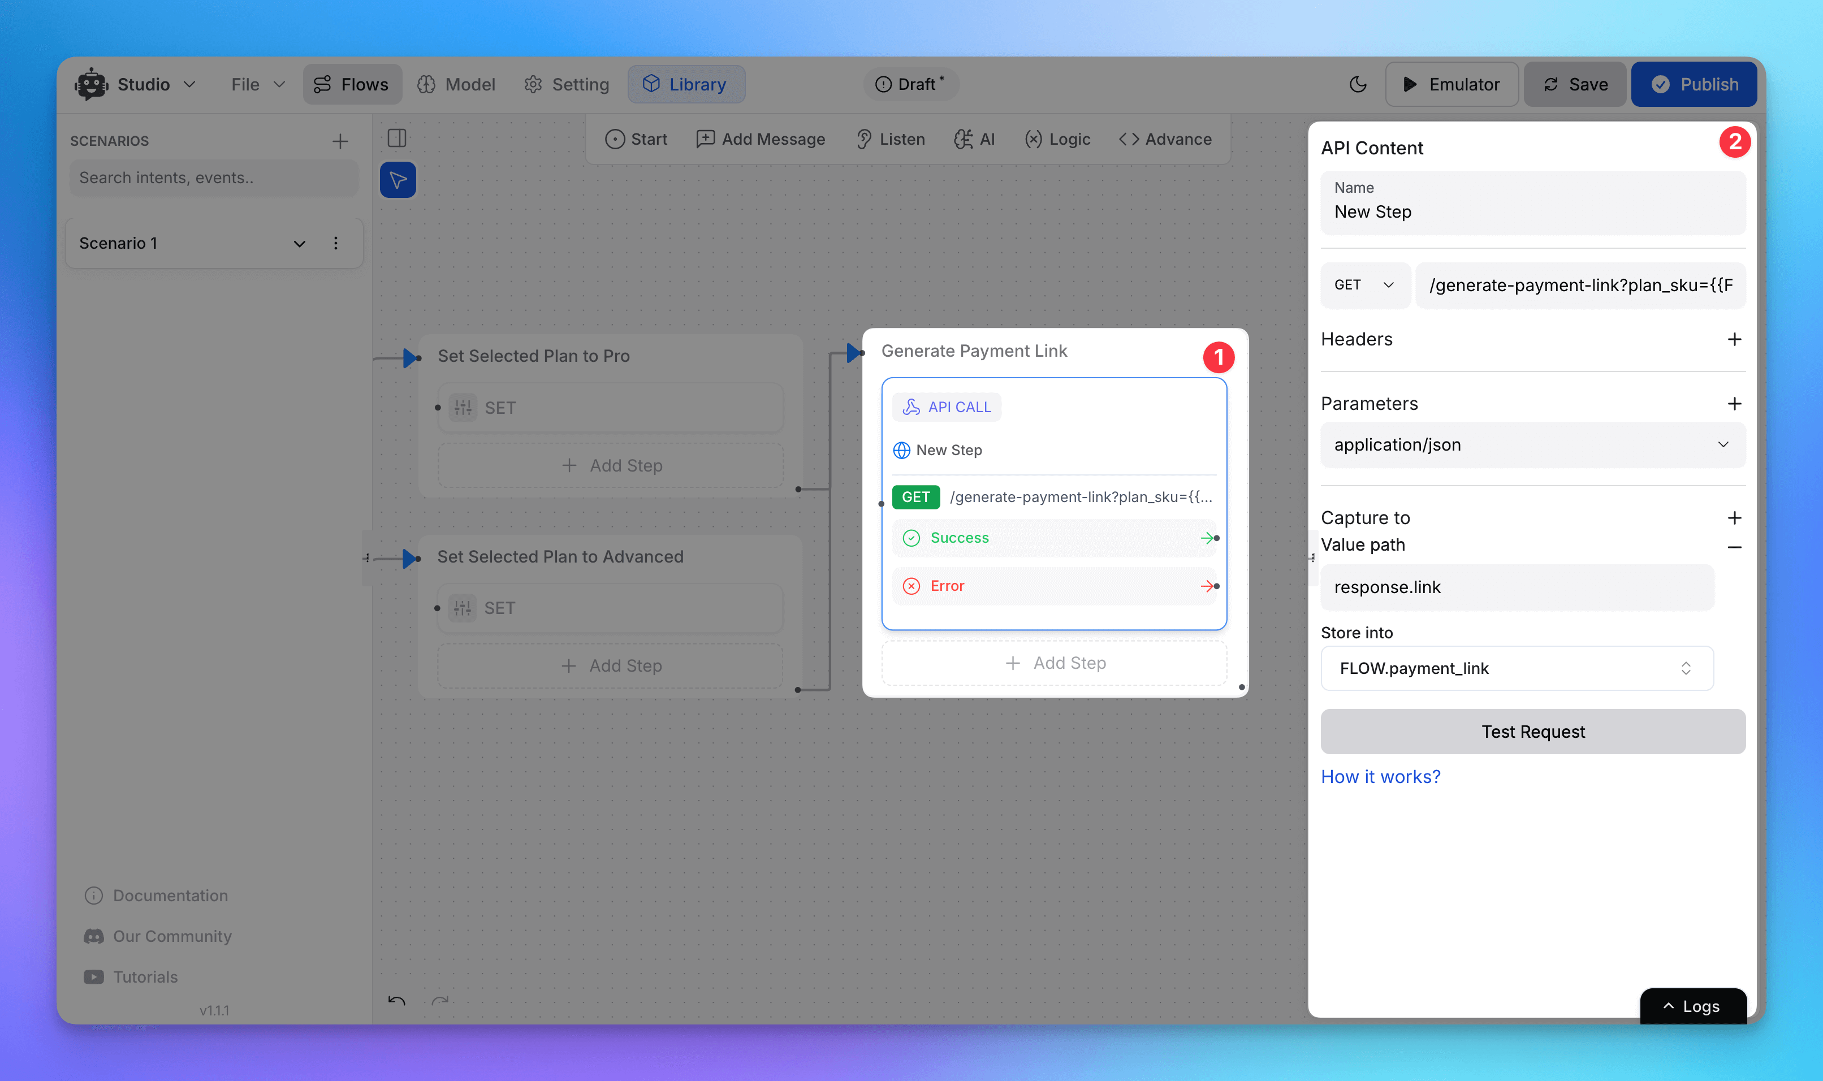Save the current flow
Image resolution: width=1823 pixels, height=1081 pixels.
pyautogui.click(x=1575, y=84)
